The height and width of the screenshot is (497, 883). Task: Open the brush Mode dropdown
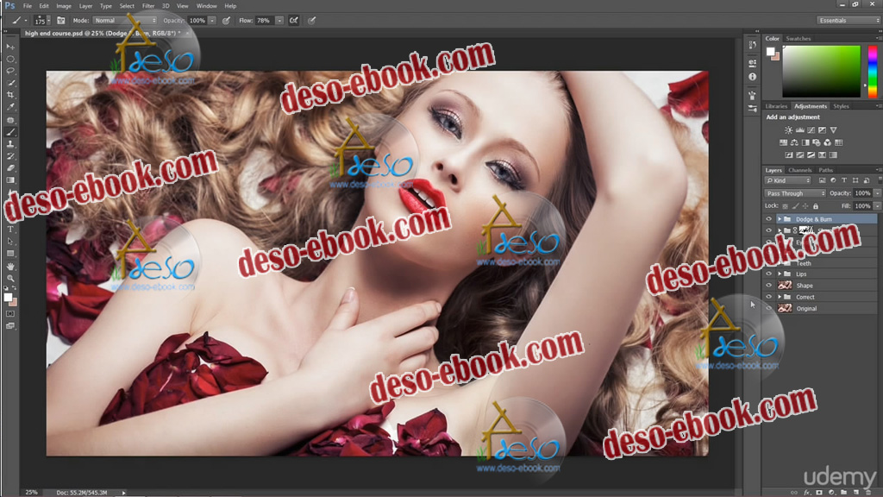125,20
